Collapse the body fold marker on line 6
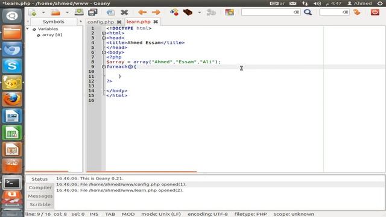This screenshot has height=217, width=386. (104, 52)
